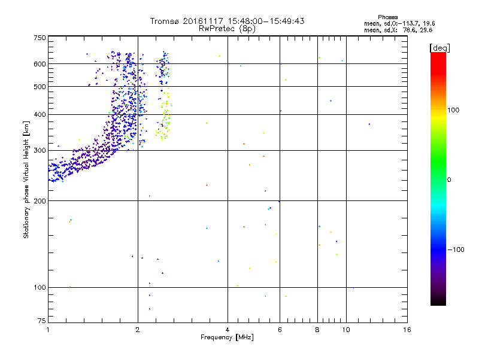Click the '100' colorbar tick label
479x359 pixels.
click(453, 110)
